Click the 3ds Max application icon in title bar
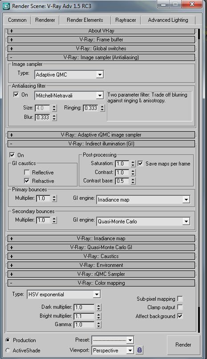 [6, 6]
